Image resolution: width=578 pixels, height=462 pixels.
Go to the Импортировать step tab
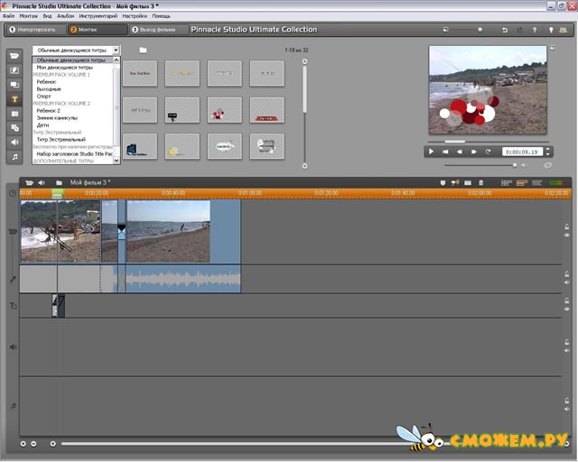click(36, 30)
